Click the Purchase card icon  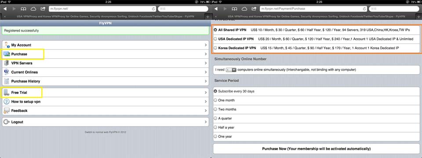click(7, 54)
